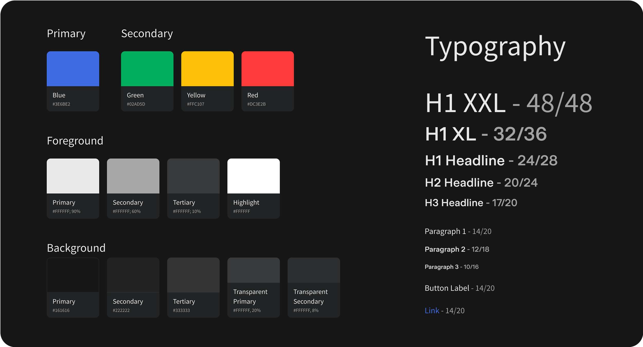Click the H1 XL 32/36 sample
Screen dimensions: 643x347
click(486, 134)
